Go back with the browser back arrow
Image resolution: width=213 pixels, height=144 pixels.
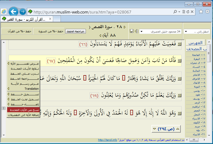pyautogui.click(x=13, y=12)
